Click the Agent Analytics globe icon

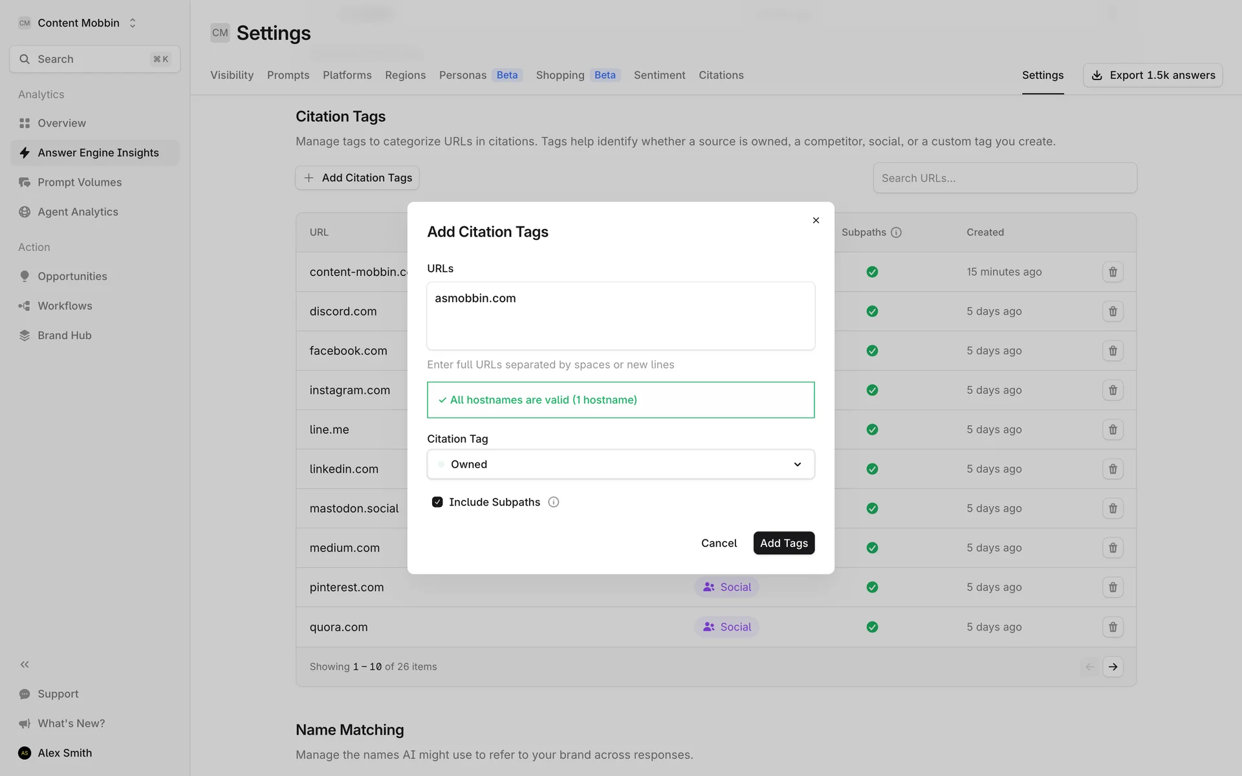pos(25,212)
